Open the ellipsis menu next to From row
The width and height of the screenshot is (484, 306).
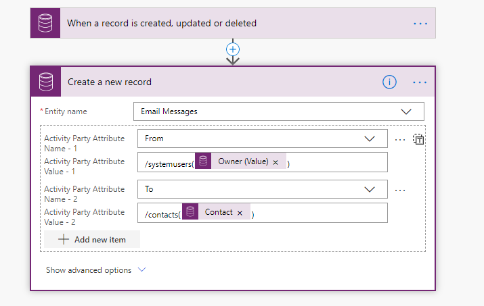click(x=400, y=139)
